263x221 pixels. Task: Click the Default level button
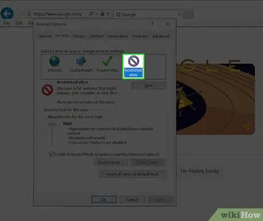(148, 163)
